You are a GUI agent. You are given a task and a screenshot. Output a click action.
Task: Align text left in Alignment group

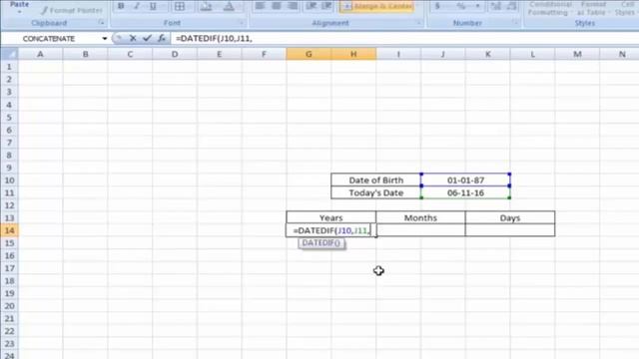click(260, 6)
